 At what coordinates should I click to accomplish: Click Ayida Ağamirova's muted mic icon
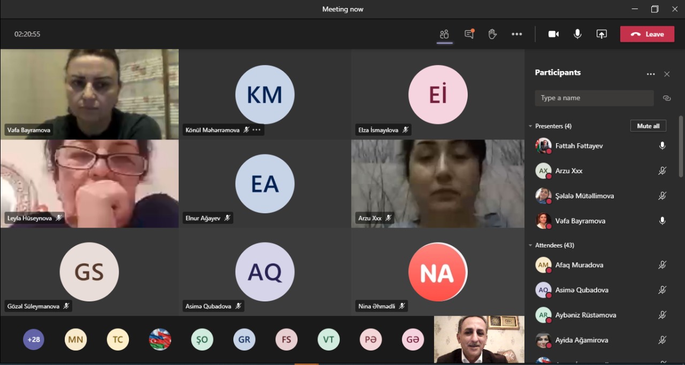(662, 340)
